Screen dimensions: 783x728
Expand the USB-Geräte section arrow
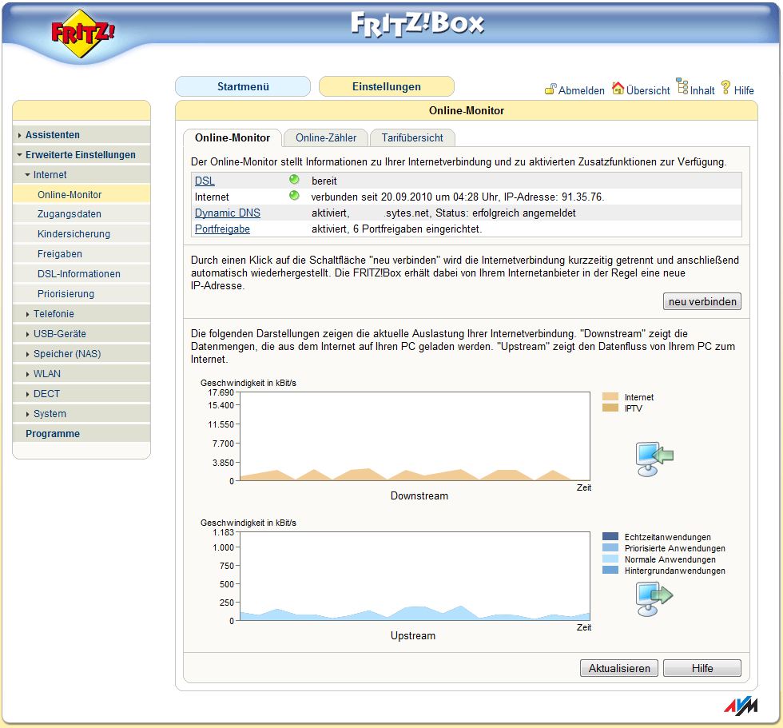point(27,334)
